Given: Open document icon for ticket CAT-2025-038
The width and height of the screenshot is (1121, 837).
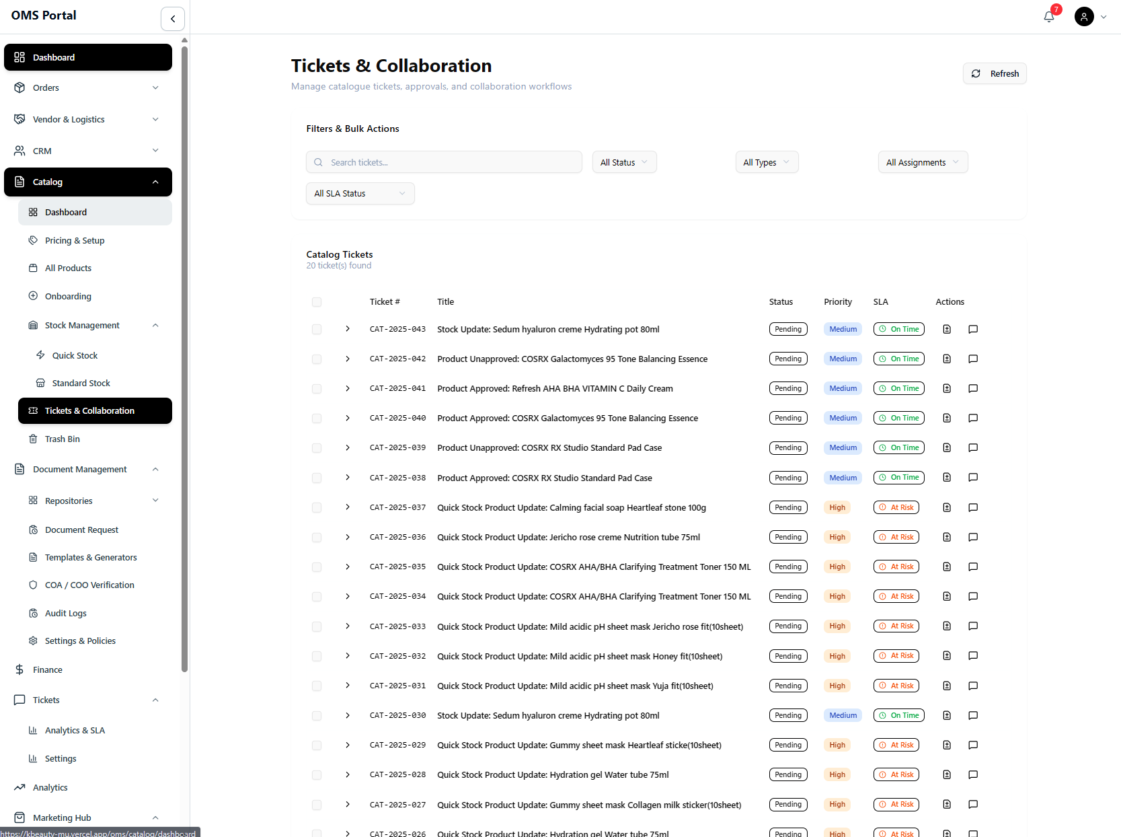Looking at the screenshot, I should (947, 477).
